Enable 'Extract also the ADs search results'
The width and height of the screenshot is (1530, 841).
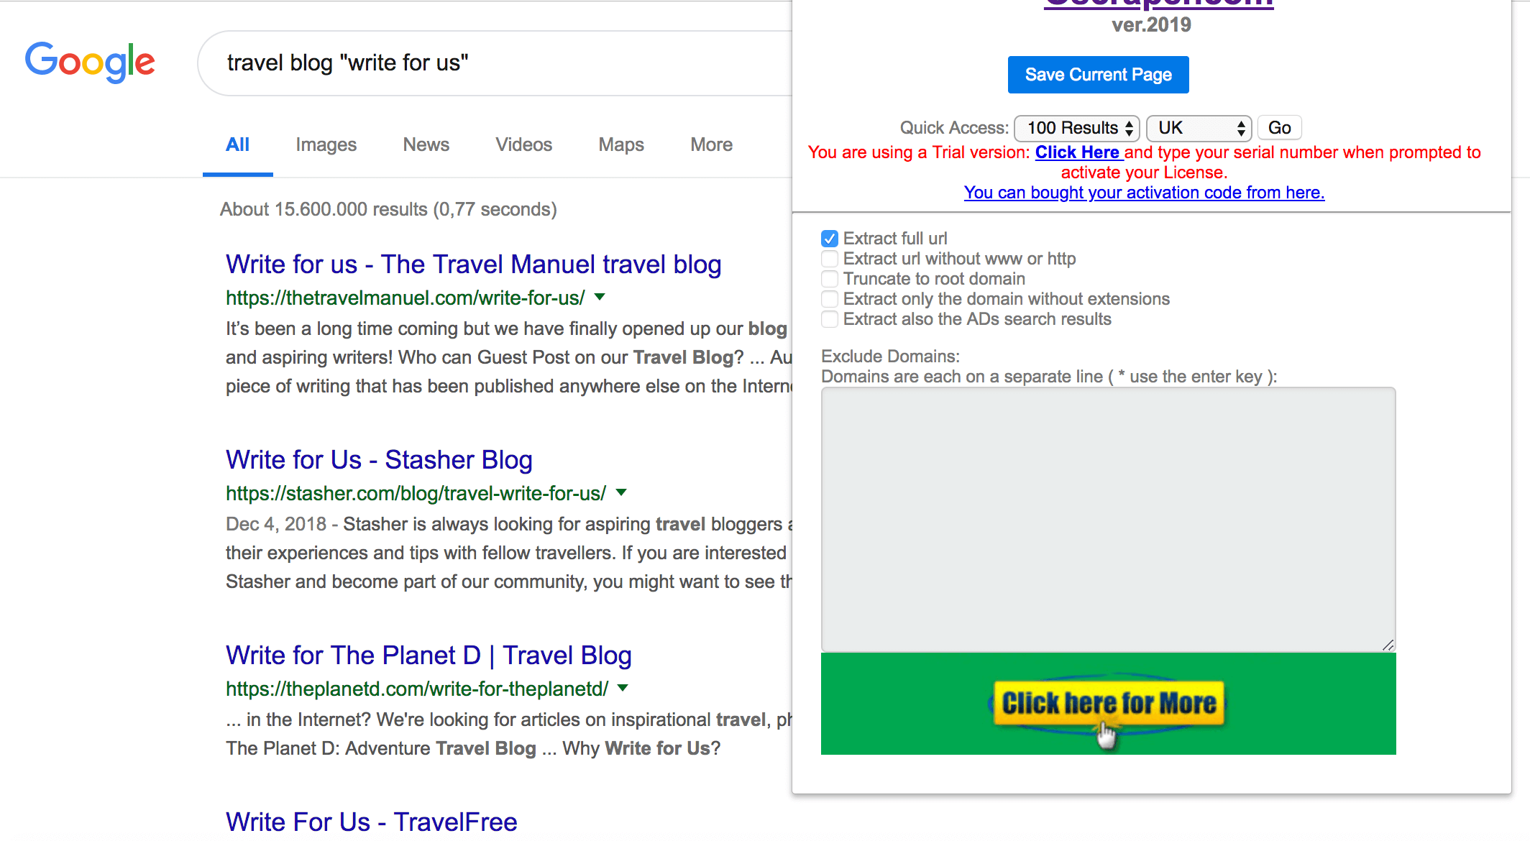pyautogui.click(x=830, y=319)
